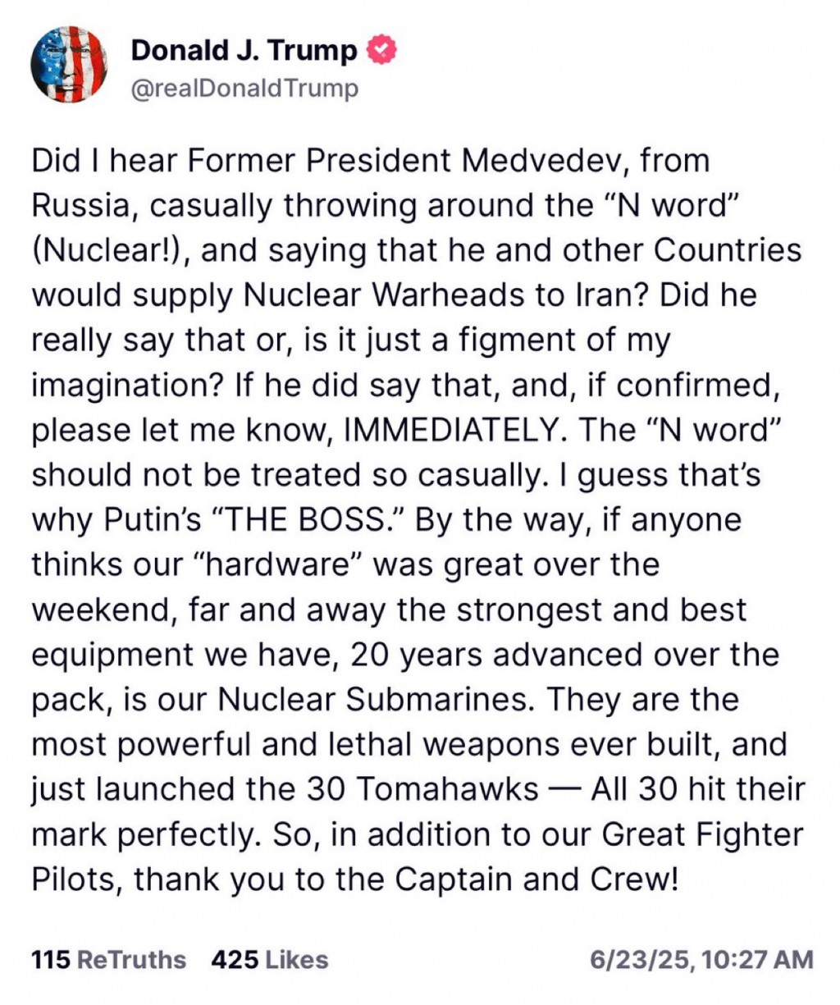
Task: Click the phrase "30 Tomahawks"
Action: point(422,788)
